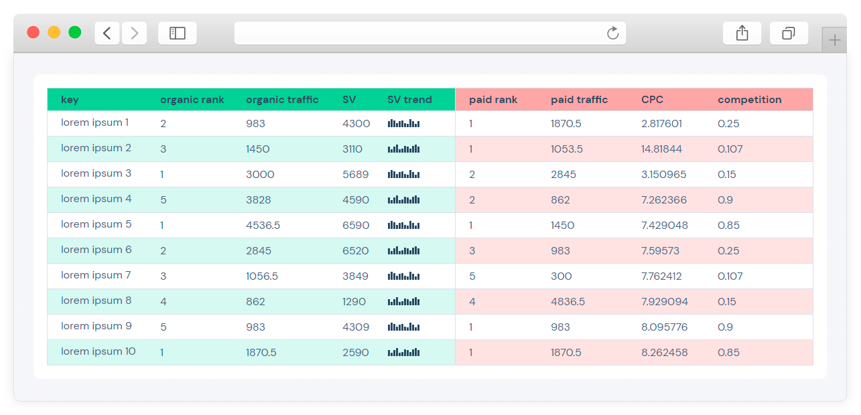Select the keyword 'lorem ipsum 3'
This screenshot has height=415, width=861.
point(96,173)
